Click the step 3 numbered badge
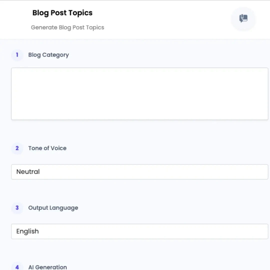Image resolution: width=270 pixels, height=270 pixels. tap(17, 208)
